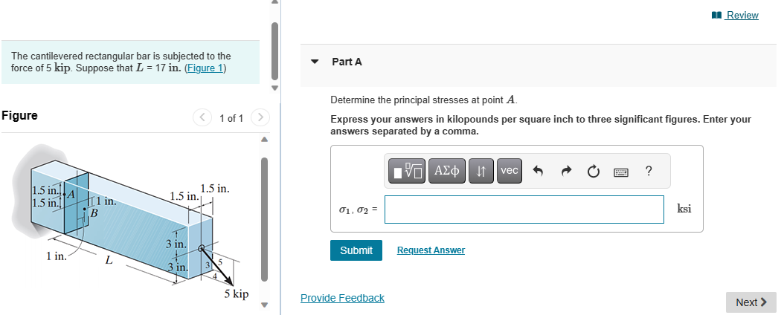Open keyboard shortcuts icon
This screenshot has height=315, width=784.
621,172
